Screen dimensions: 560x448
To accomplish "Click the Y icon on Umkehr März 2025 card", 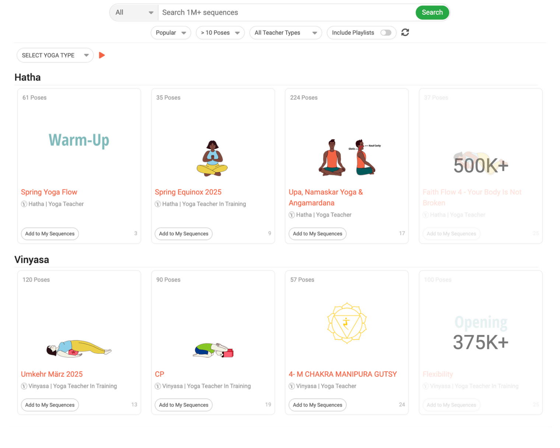I will click(24, 386).
